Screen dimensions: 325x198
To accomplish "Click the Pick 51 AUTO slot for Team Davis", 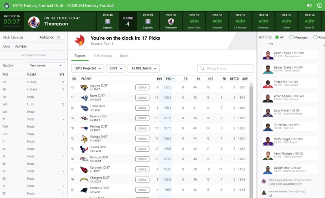I will click(x=194, y=22).
